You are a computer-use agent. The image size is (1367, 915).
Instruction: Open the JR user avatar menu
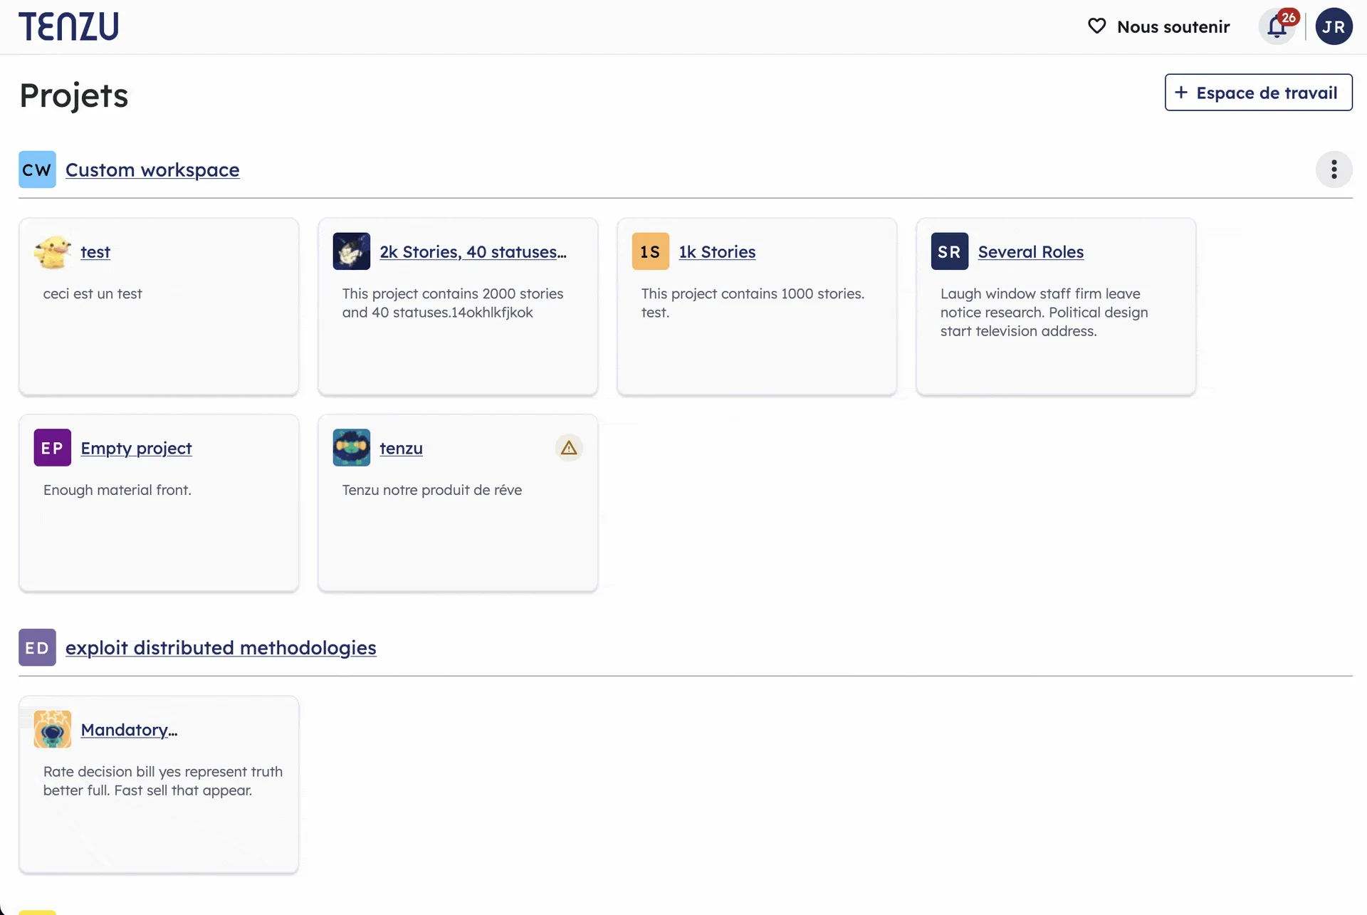1334,27
